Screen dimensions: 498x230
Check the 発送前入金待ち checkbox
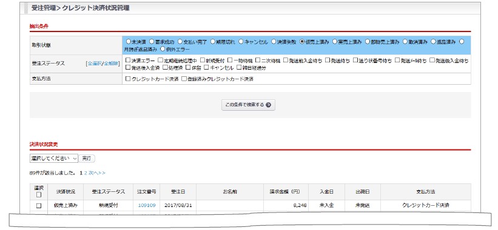(286, 60)
